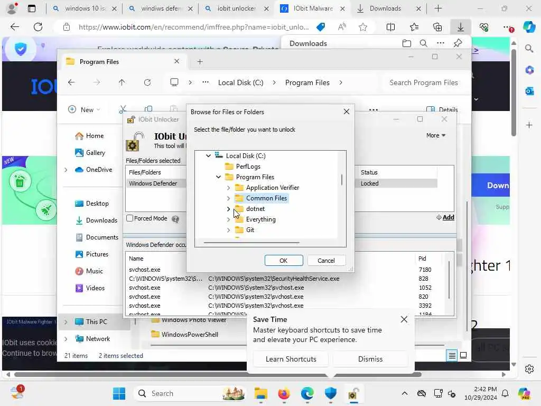The height and width of the screenshot is (406, 541).
Task: Switch to 'windows 10 is' browser tab
Action: (85, 8)
